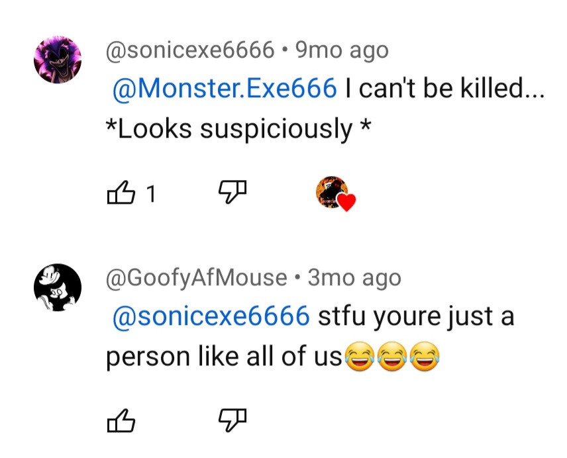The height and width of the screenshot is (458, 567).
Task: Click the 3mo ago timestamp
Action: tap(355, 278)
